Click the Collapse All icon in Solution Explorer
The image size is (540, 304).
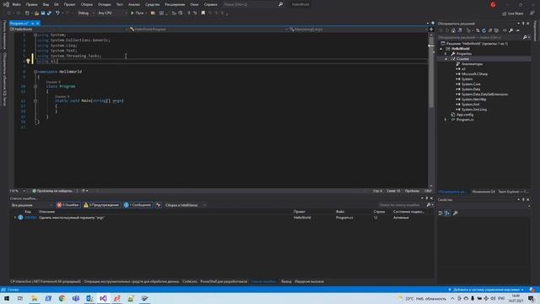[490, 30]
